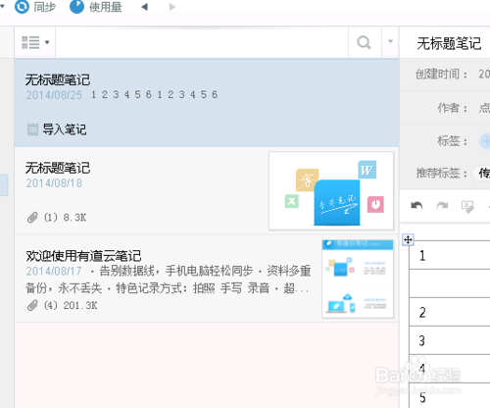Click the table cell containing 2
The width and height of the screenshot is (490, 408).
coord(450,312)
